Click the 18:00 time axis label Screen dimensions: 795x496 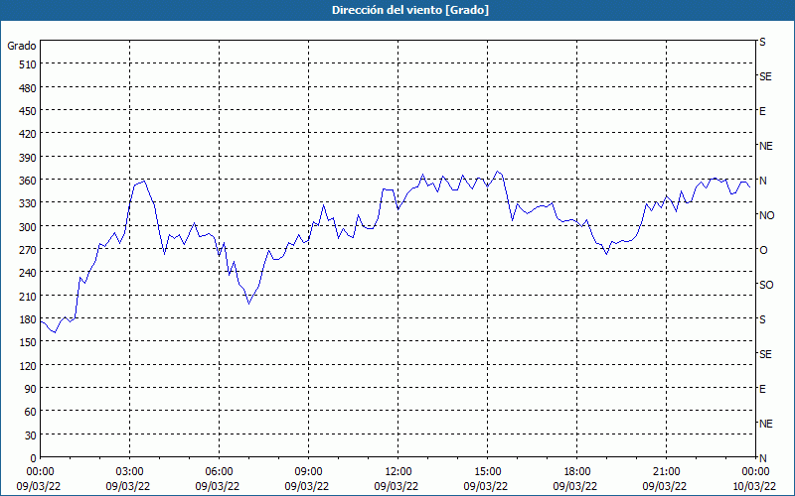(577, 472)
